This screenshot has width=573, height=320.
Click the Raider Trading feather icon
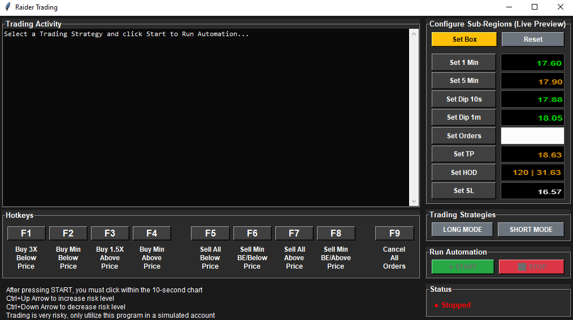[x=7, y=7]
